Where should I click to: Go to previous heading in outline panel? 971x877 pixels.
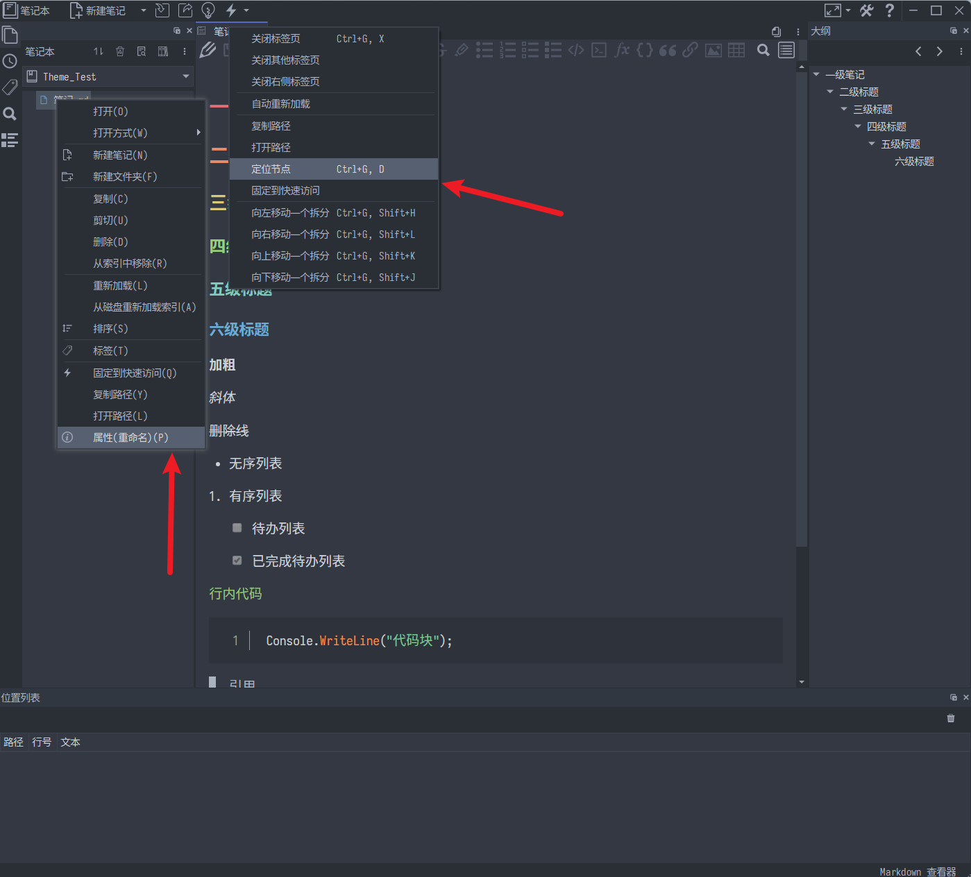(x=919, y=51)
